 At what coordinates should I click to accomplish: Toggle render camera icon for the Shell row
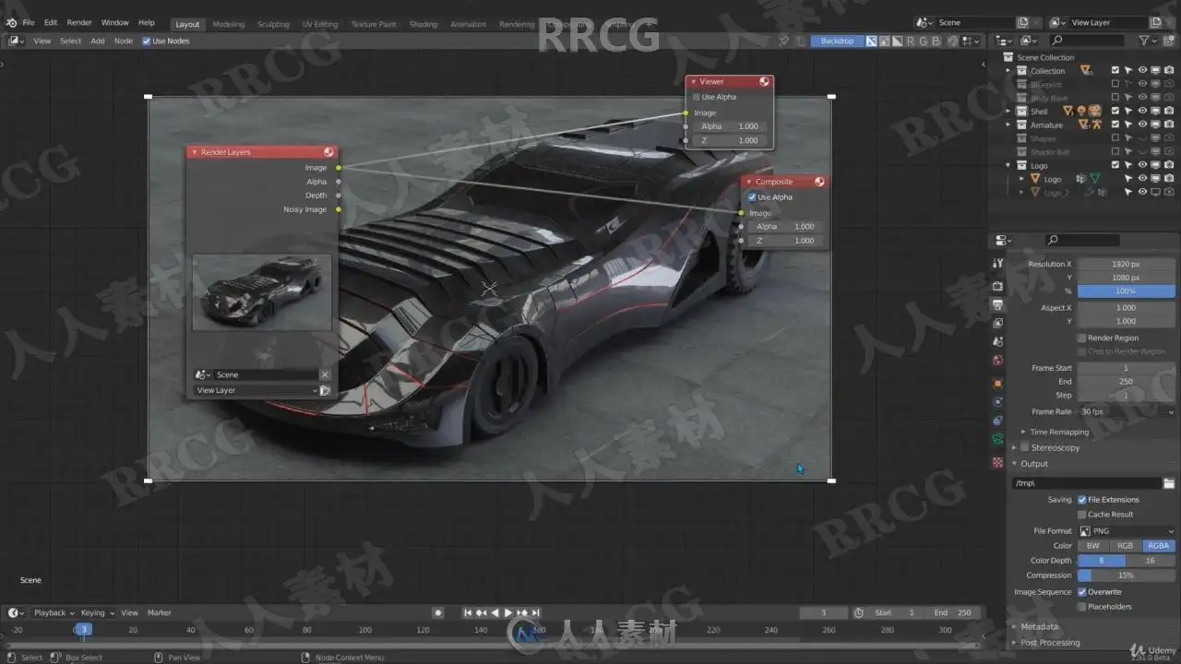click(1169, 112)
